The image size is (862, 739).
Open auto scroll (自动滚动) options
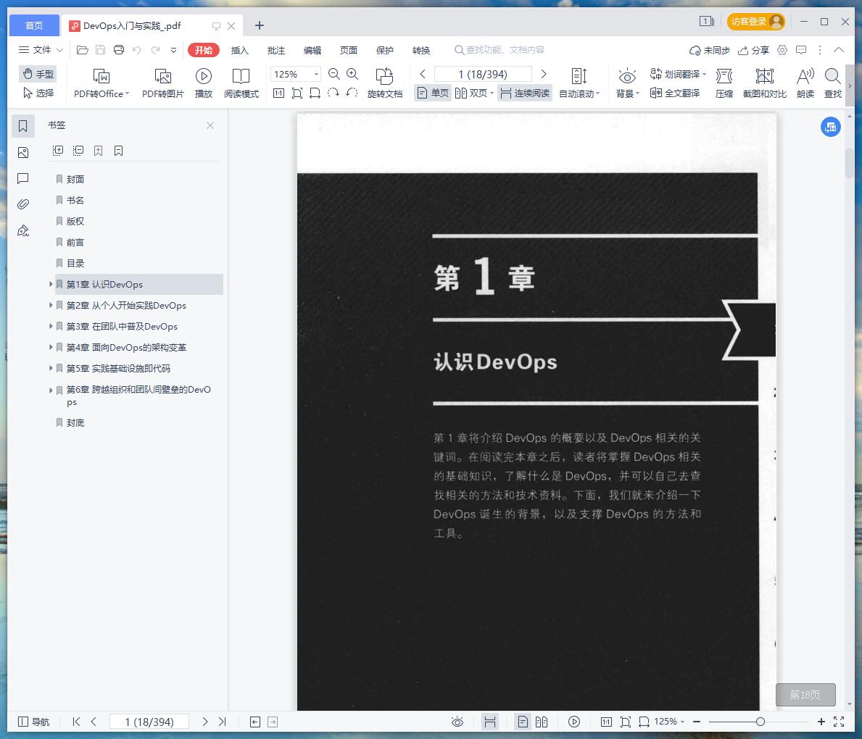579,83
